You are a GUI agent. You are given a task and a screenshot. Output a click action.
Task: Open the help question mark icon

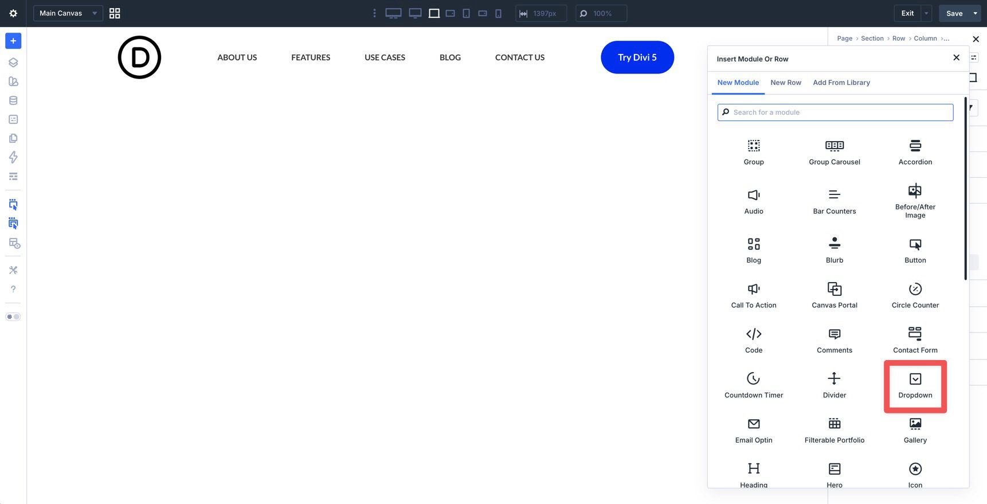coord(13,289)
